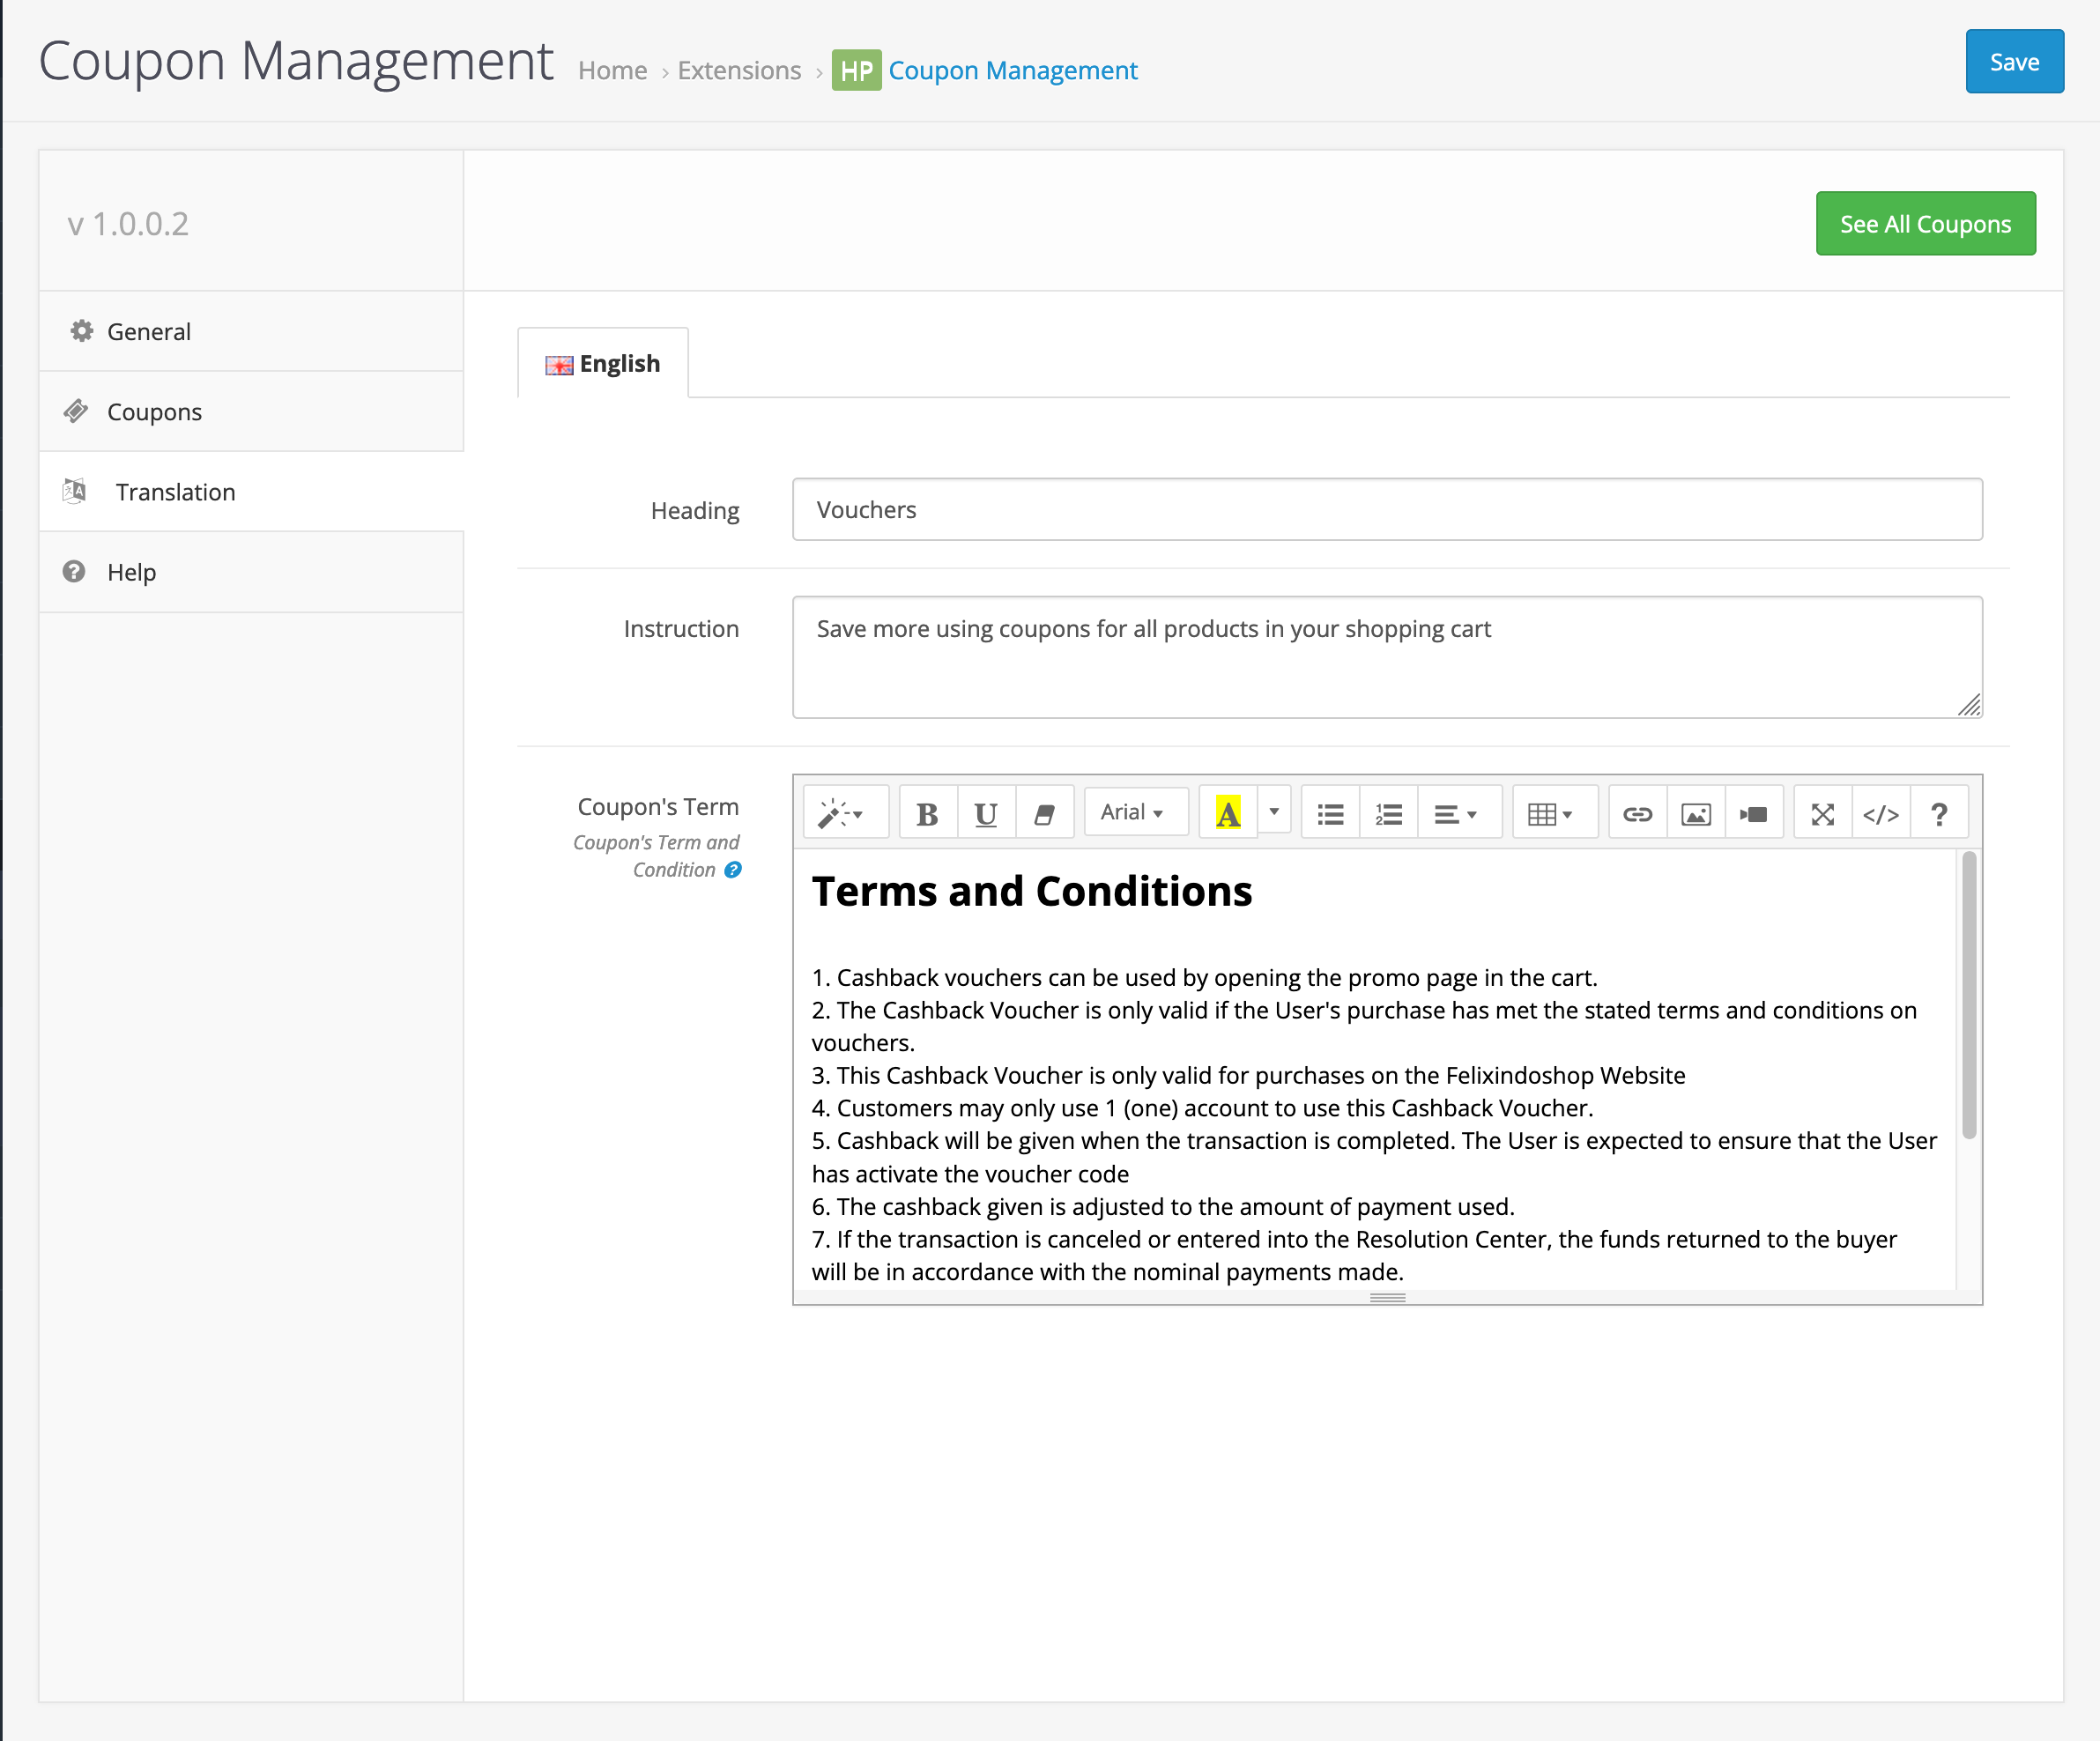Insert an ordered numbered list
This screenshot has width=2100, height=1741.
tap(1389, 813)
